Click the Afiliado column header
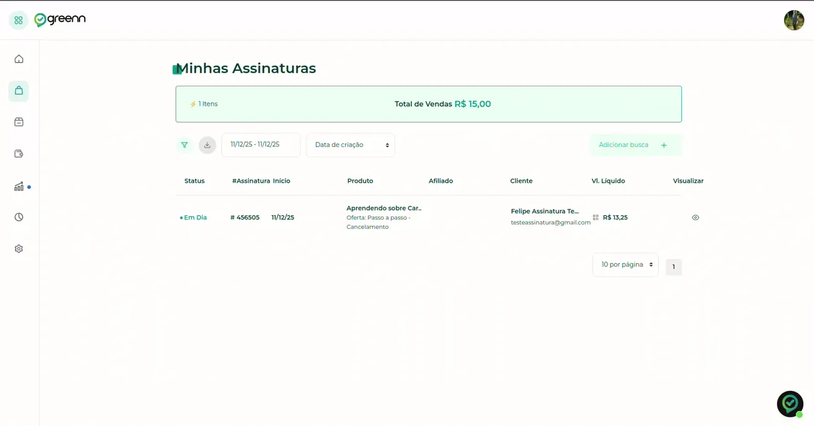The width and height of the screenshot is (814, 426). (441, 181)
